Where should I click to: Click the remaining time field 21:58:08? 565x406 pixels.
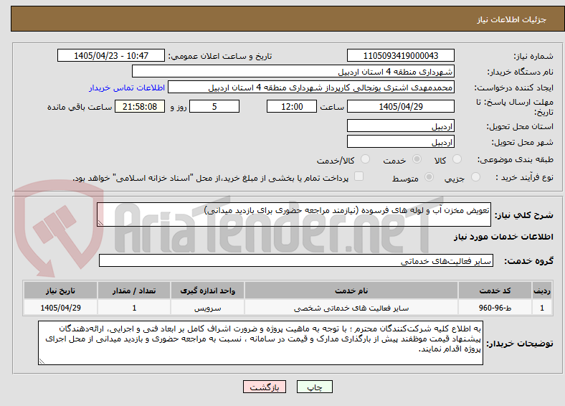140,106
